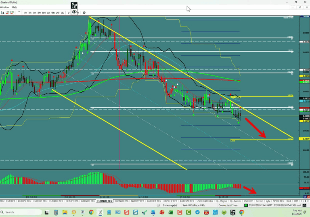Click the Sent/Recv traffic status text
Viewport: 310px width, 217px height.
tap(194, 205)
